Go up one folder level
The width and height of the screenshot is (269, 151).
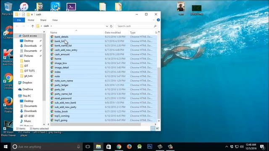(33, 26)
